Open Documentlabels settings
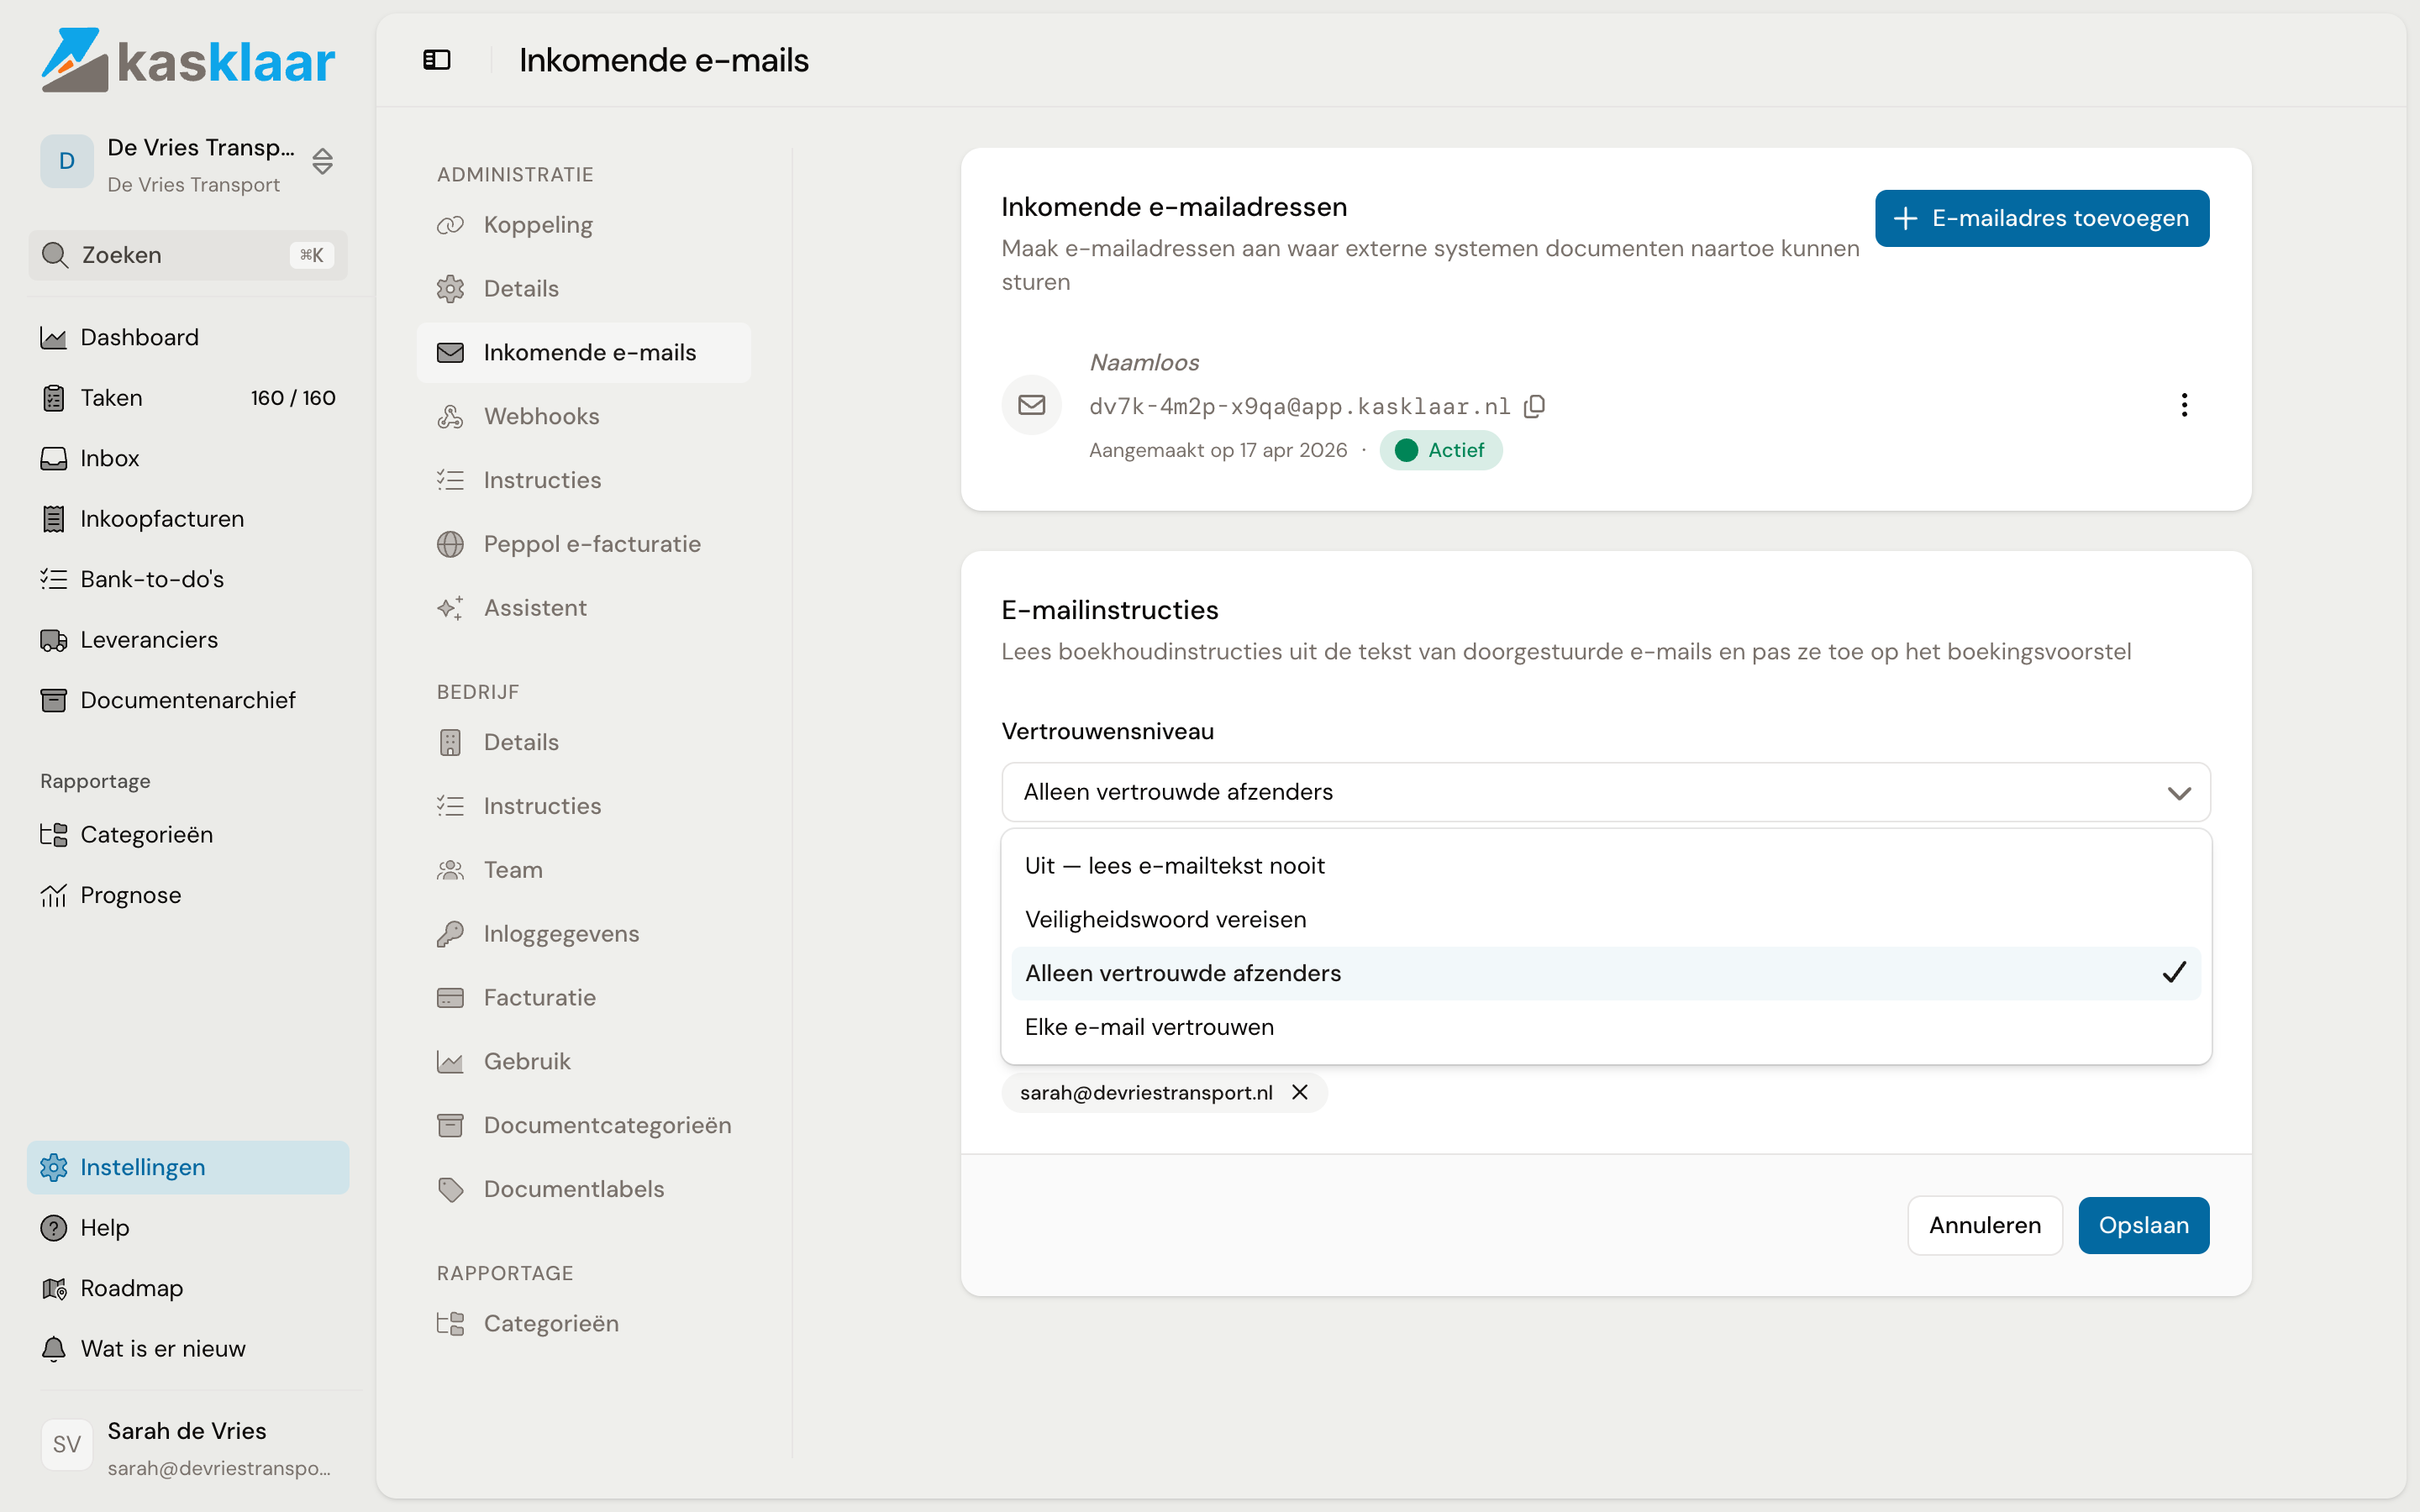This screenshot has width=2420, height=1512. pos(584,1189)
